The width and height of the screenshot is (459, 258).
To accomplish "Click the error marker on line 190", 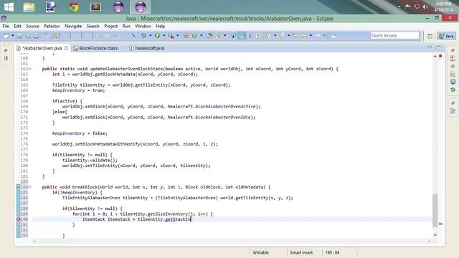I will click(x=18, y=219).
